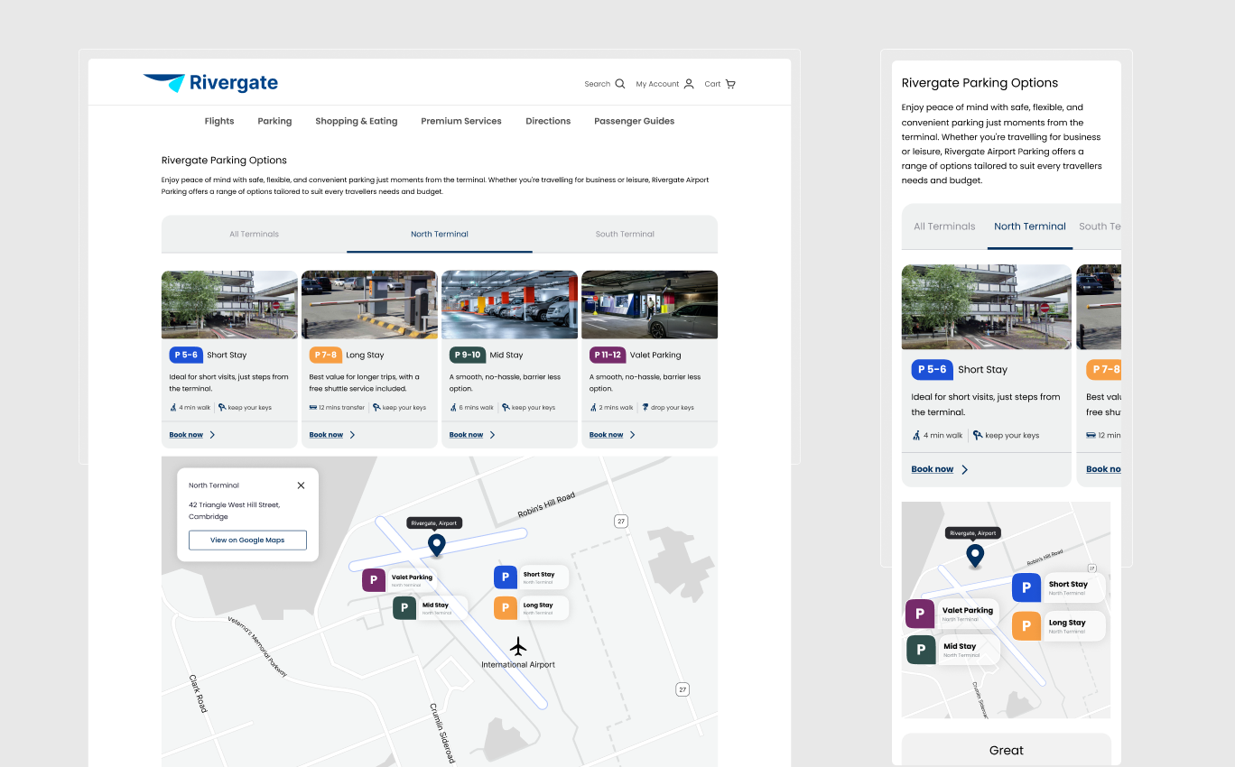This screenshot has height=767, width=1235.
Task: Select orange Long Stay P marker on desktop map
Action: tap(506, 608)
